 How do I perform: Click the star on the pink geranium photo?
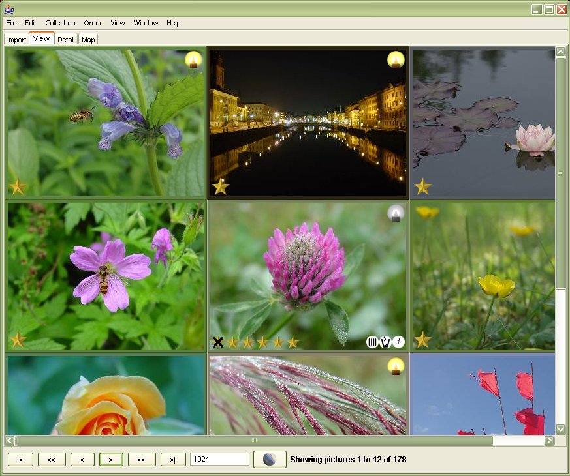18,340
